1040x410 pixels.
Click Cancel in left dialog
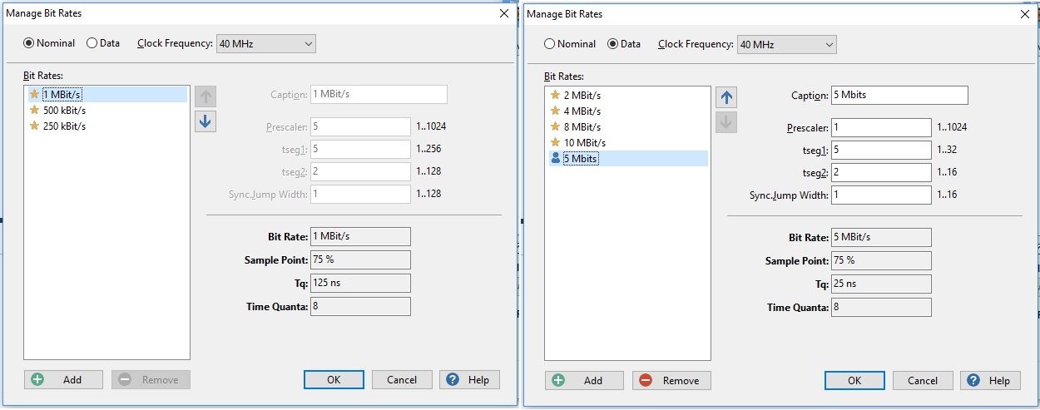[402, 379]
